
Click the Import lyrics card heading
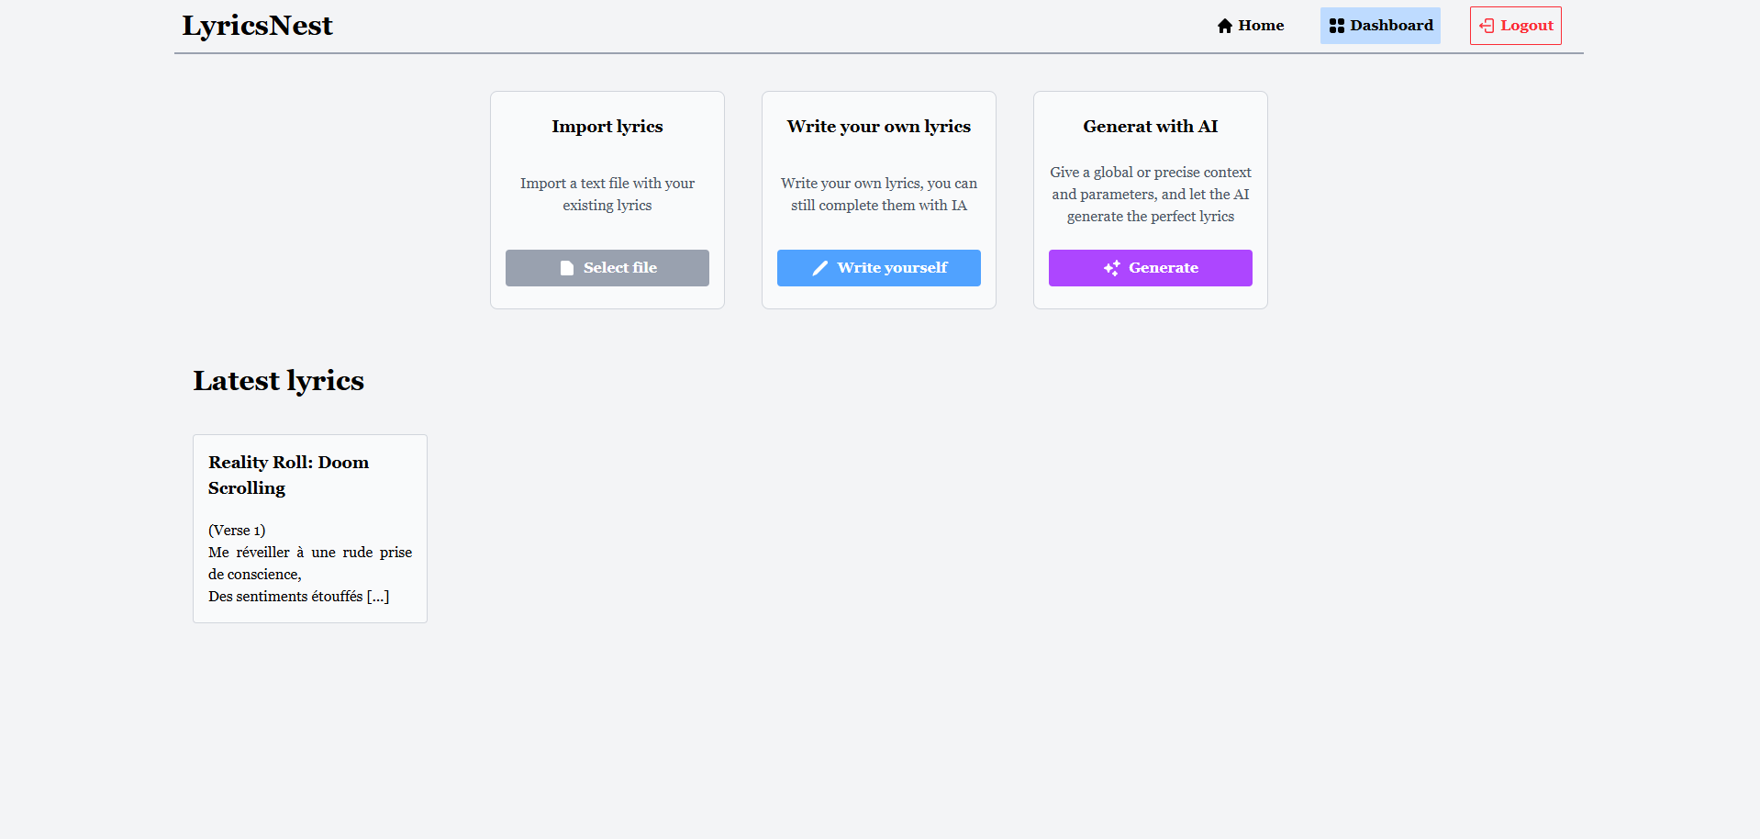[x=607, y=127]
